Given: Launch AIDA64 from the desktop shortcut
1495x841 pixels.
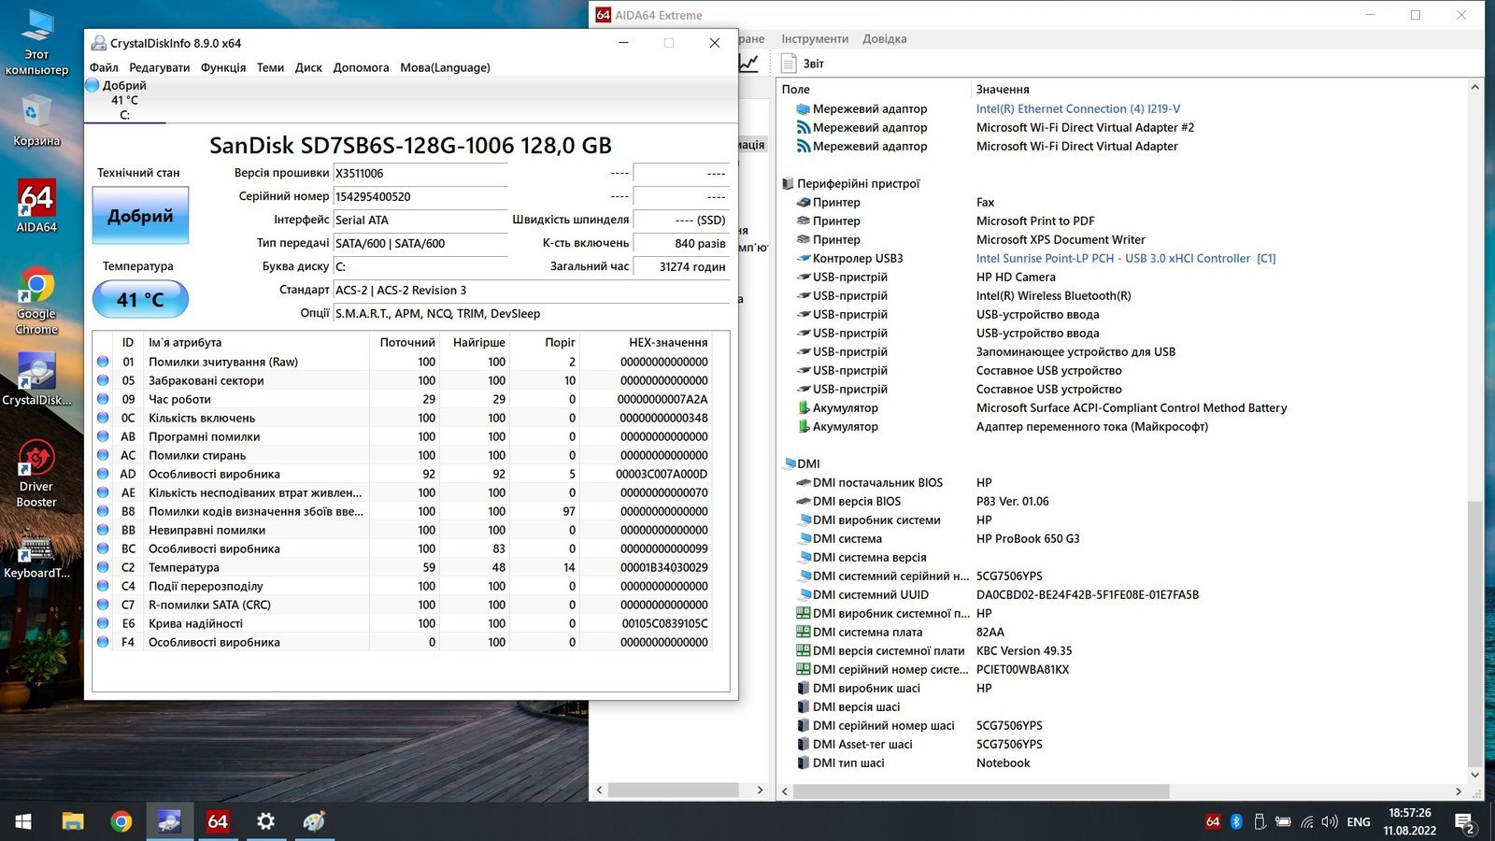Looking at the screenshot, I should click(36, 206).
